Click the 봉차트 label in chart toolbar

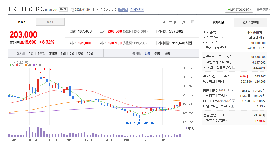137,53
